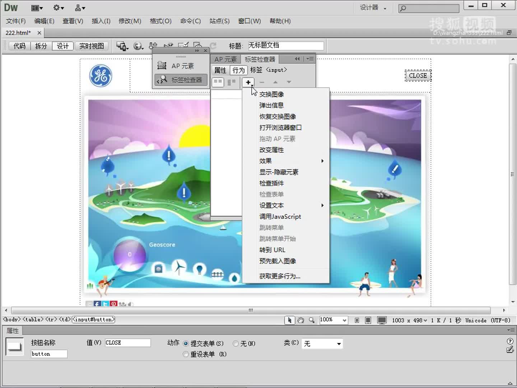Click the Twitter icon on the page

[x=106, y=304]
